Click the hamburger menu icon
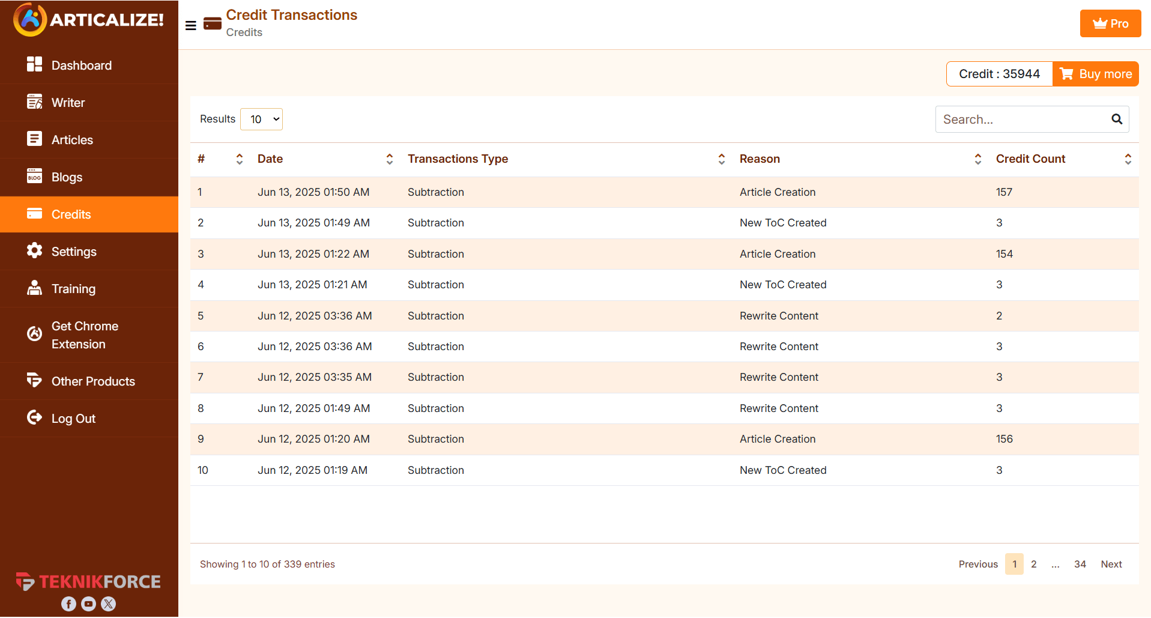The width and height of the screenshot is (1151, 618). [191, 25]
